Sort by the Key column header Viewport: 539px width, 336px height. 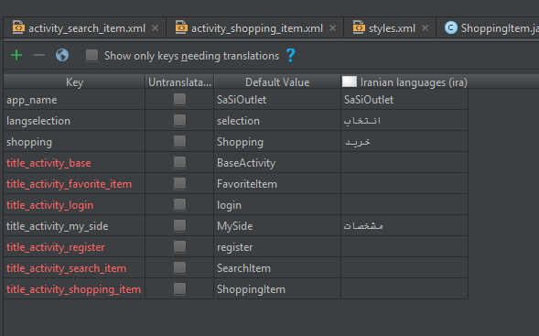74,82
